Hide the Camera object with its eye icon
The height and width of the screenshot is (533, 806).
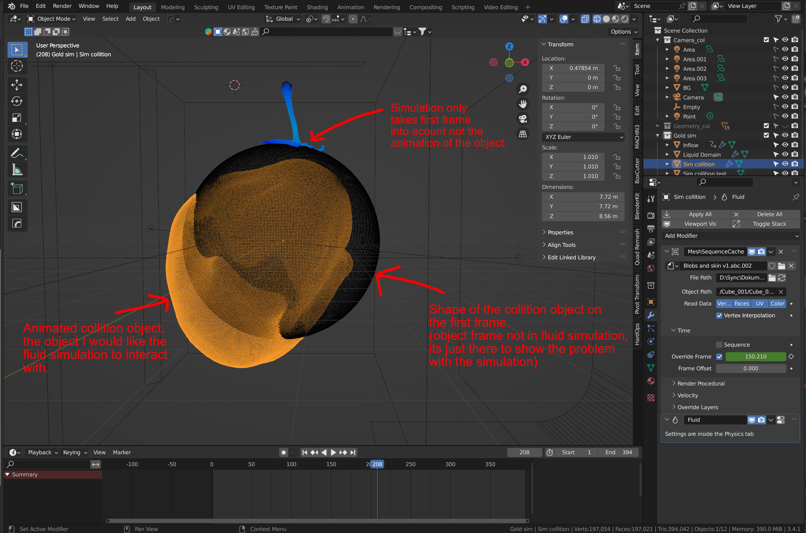[785, 97]
